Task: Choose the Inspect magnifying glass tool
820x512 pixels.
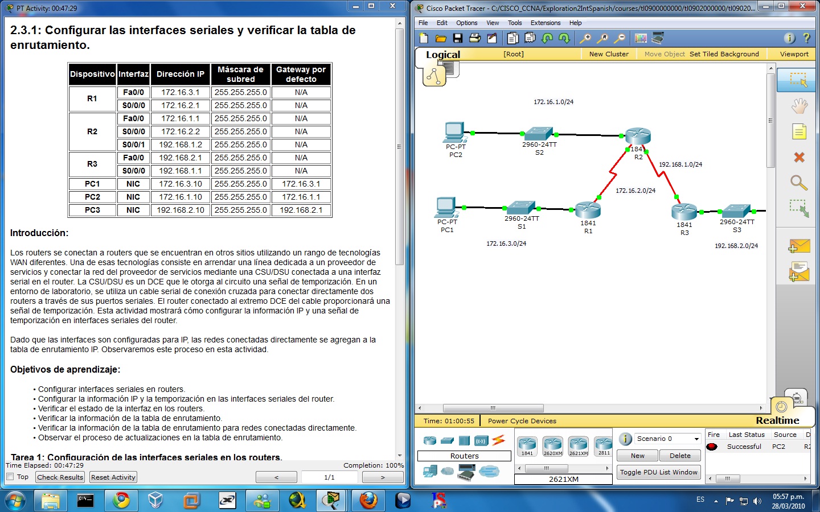Action: click(799, 183)
